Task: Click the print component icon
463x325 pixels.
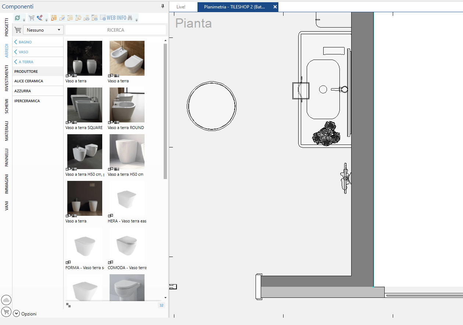Action: click(x=86, y=18)
